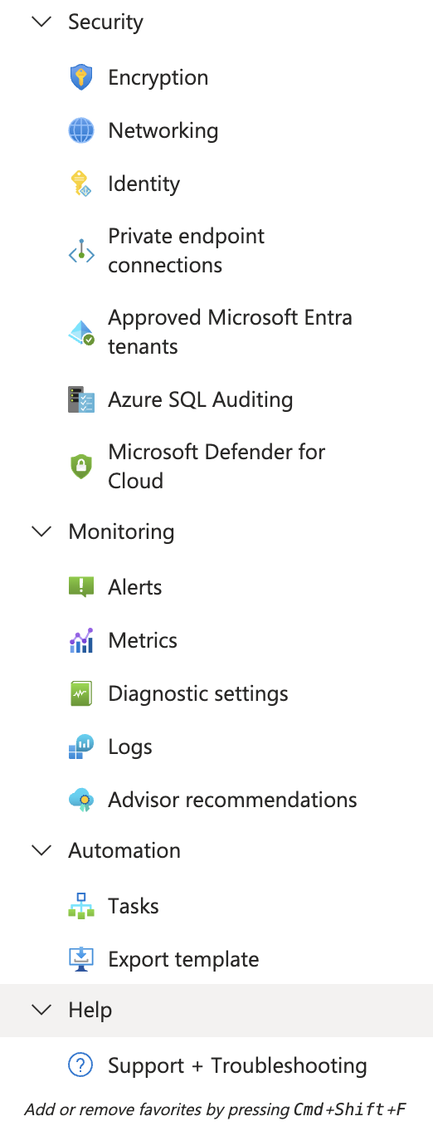This screenshot has height=1126, width=433.
Task: Collapse the Automation section chevron
Action: tap(41, 851)
